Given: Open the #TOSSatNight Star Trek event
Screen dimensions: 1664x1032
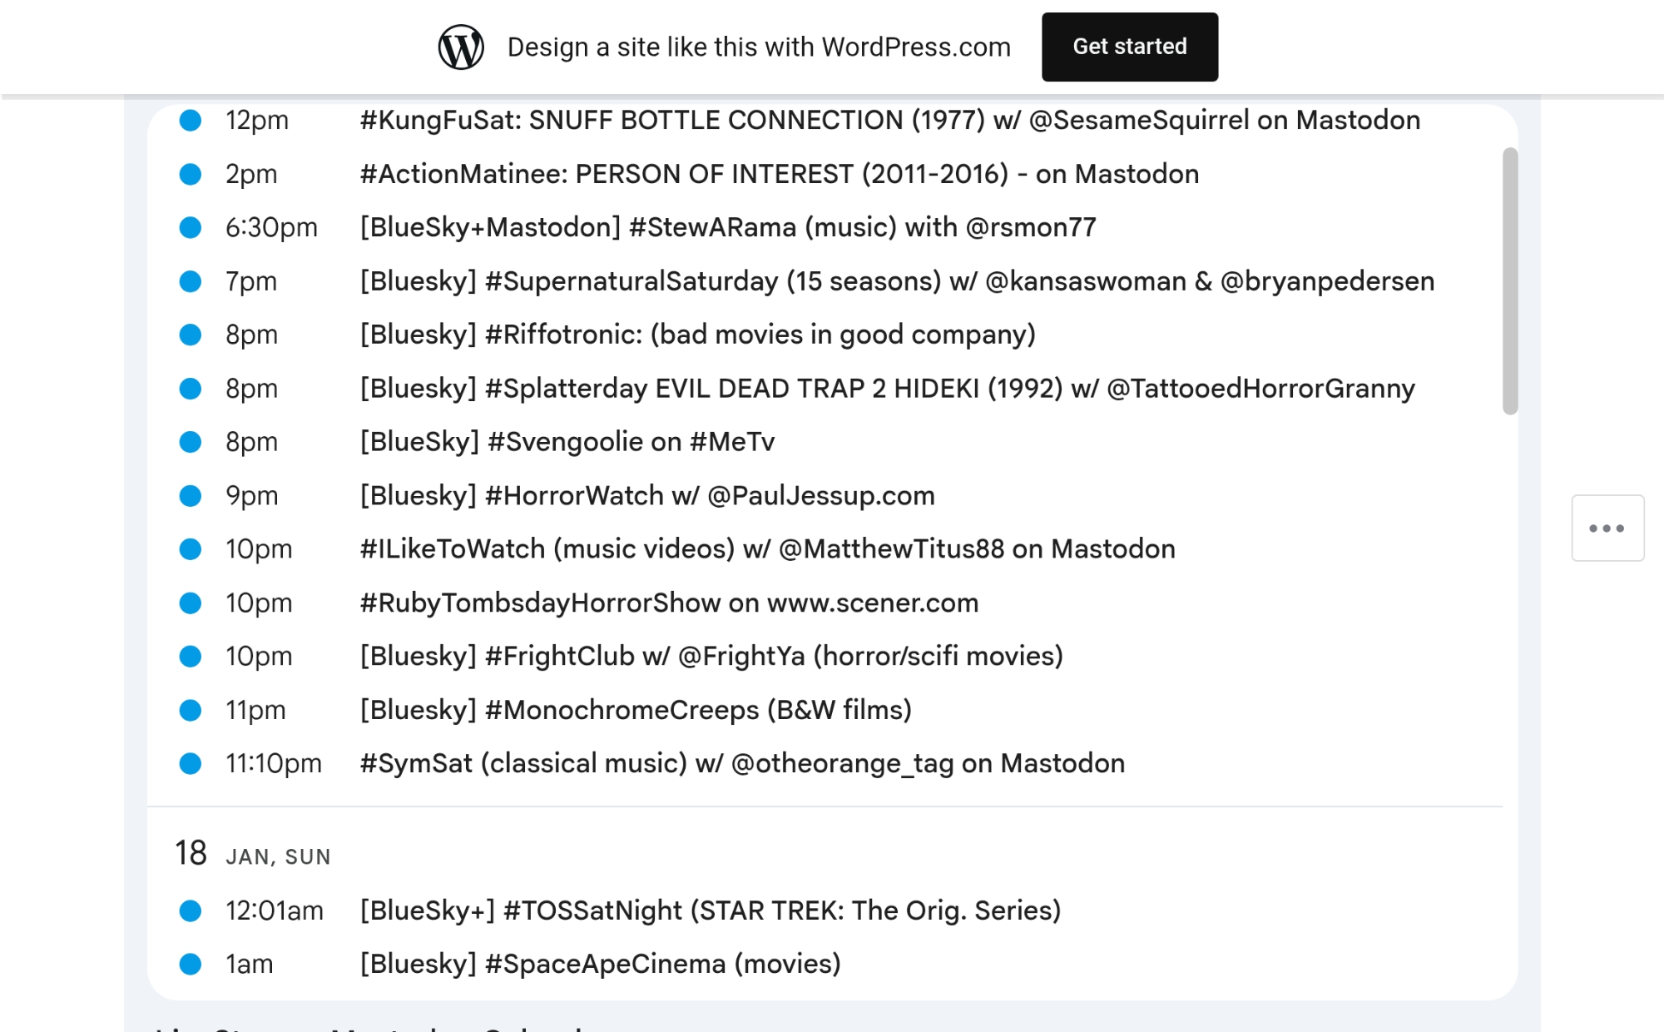Looking at the screenshot, I should click(710, 910).
